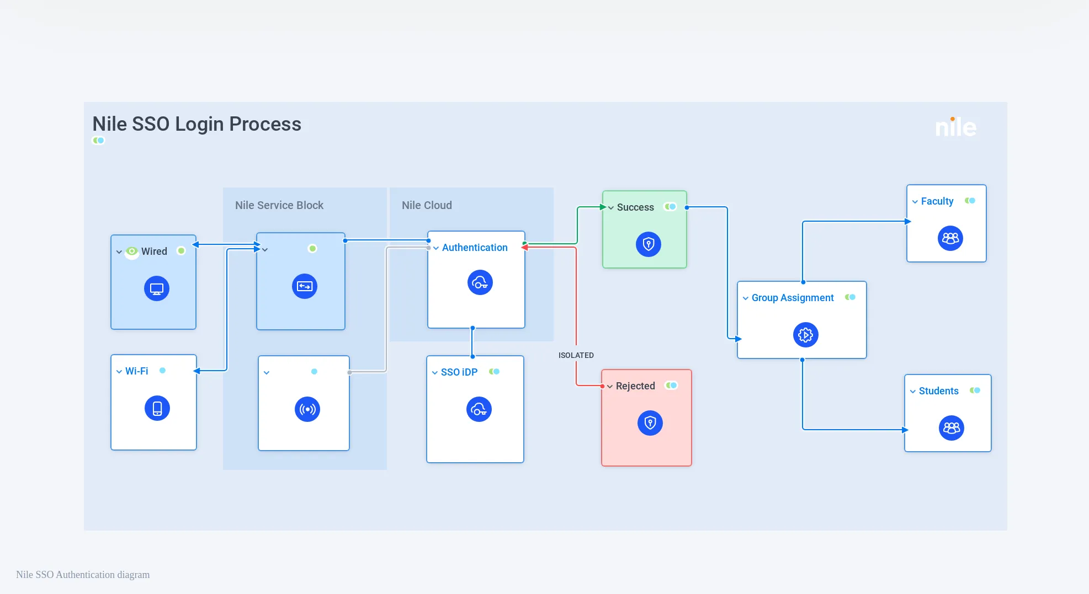Collapse the Wi-Fi node chevron
Image resolution: width=1089 pixels, height=594 pixels.
(x=119, y=372)
